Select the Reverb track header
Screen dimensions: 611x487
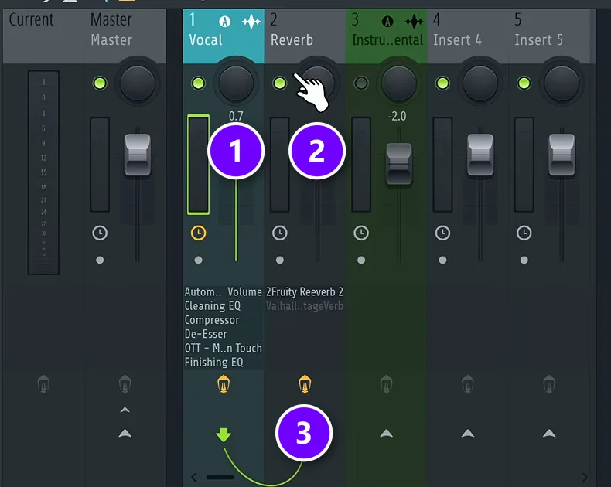305,36
